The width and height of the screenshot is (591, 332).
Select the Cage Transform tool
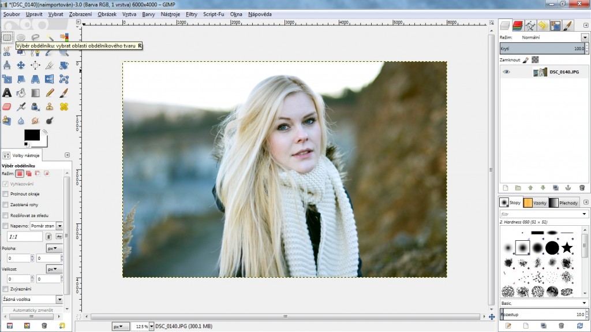[64, 79]
